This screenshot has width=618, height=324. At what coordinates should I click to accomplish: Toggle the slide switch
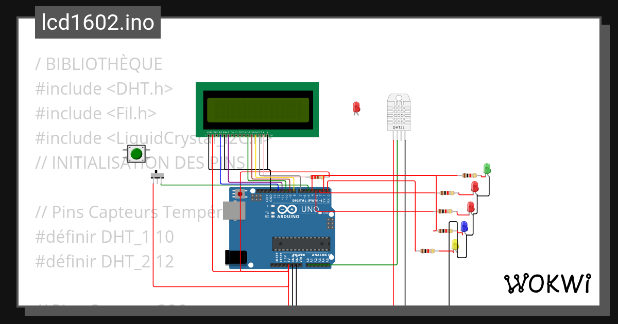(x=157, y=175)
